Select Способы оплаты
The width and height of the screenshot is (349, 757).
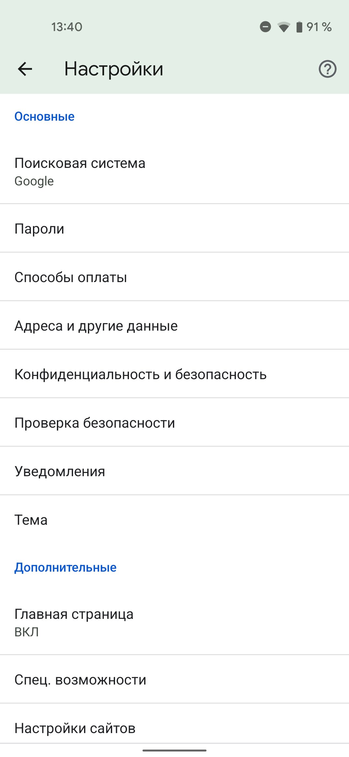tap(174, 277)
